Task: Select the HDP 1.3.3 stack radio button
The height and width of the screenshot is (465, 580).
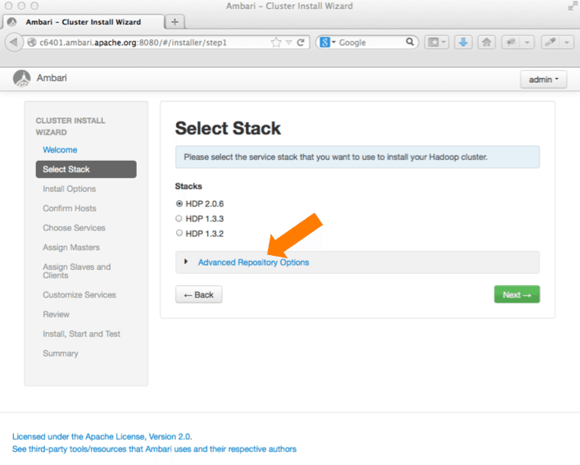Action: point(179,218)
